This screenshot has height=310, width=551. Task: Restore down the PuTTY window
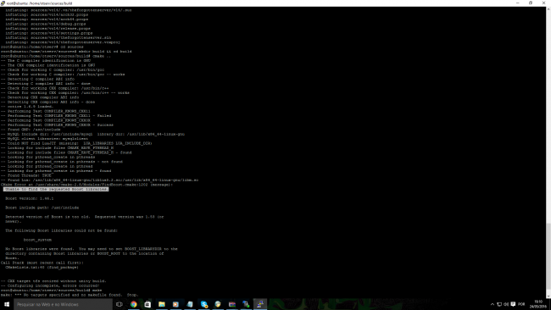(531, 3)
